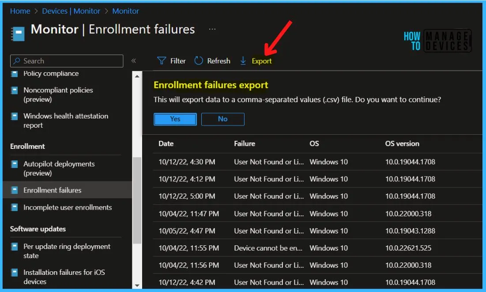The image size is (486, 292).
Task: Click the Refresh circular arrow icon
Action: [x=199, y=61]
